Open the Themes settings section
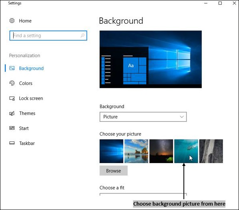Image resolution: width=239 pixels, height=210 pixels. (27, 113)
